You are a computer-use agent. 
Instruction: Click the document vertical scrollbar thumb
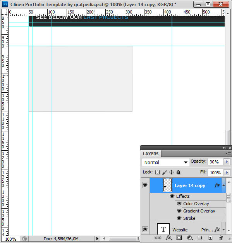(x=228, y=138)
